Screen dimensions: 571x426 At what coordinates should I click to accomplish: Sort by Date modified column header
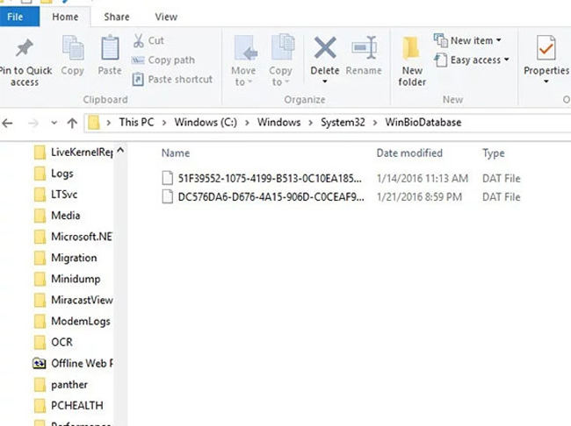point(409,153)
